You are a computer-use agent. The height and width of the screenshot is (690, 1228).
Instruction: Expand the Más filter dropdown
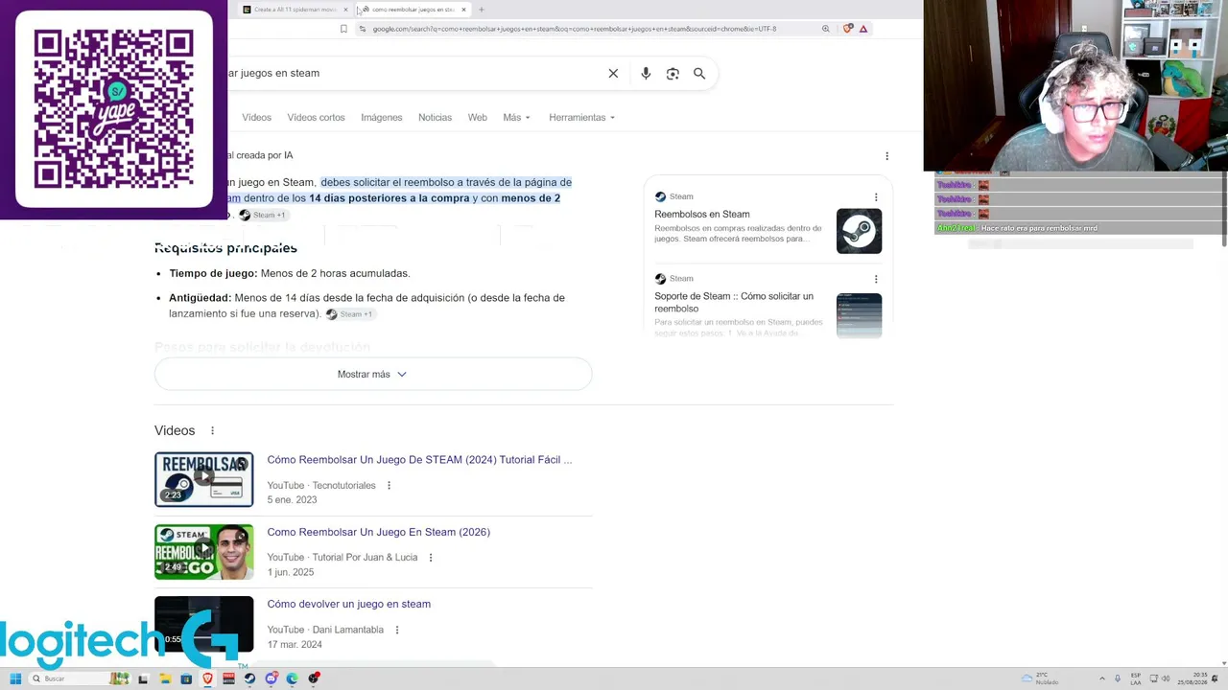point(516,118)
